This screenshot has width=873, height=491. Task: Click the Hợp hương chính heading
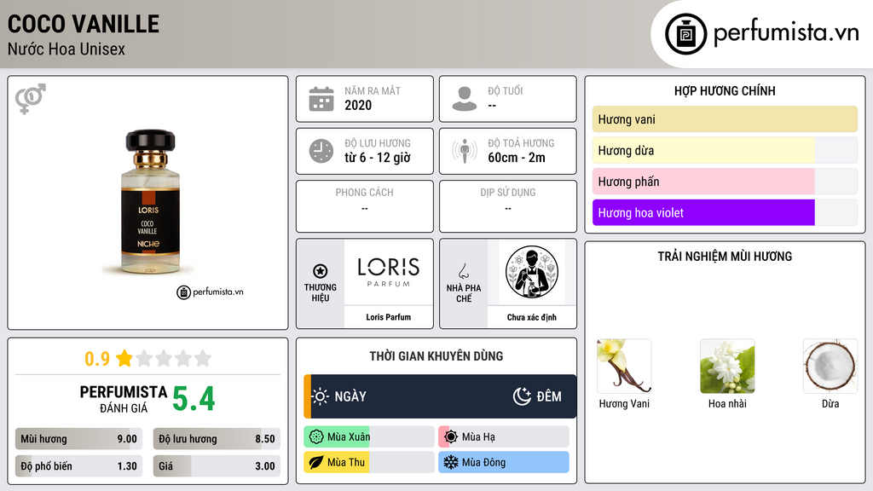coord(725,90)
